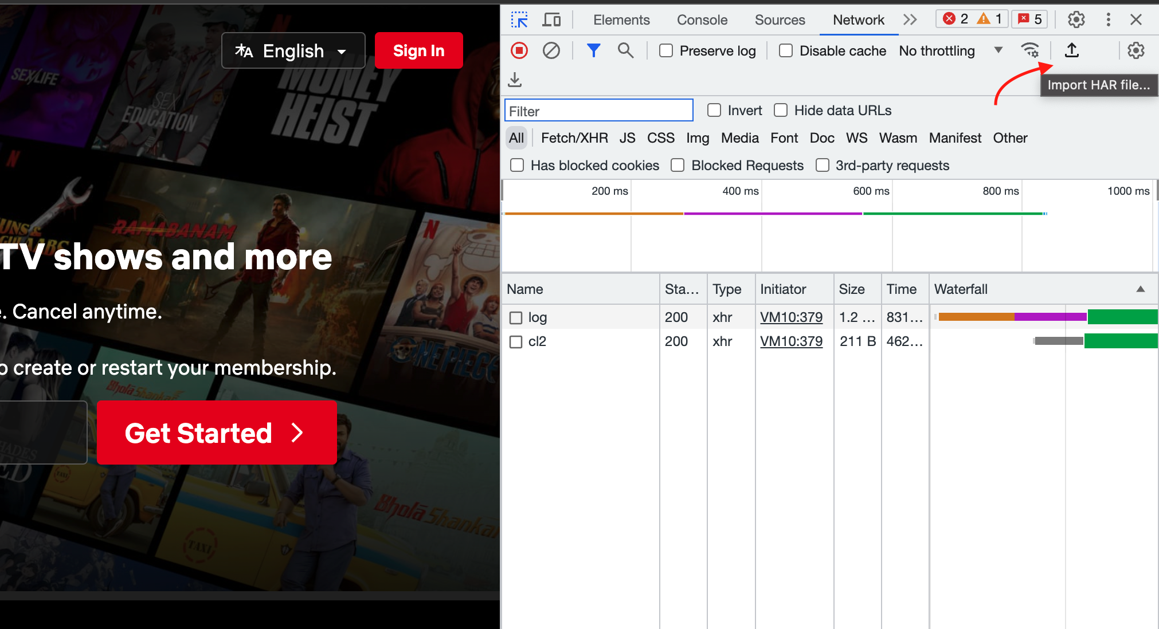The width and height of the screenshot is (1159, 629).
Task: Select the Network tab
Action: point(859,20)
